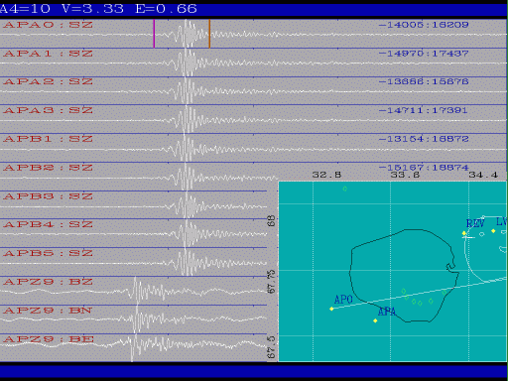Click amplitude range -13154:16872 value
The width and height of the screenshot is (508, 381).
point(424,139)
